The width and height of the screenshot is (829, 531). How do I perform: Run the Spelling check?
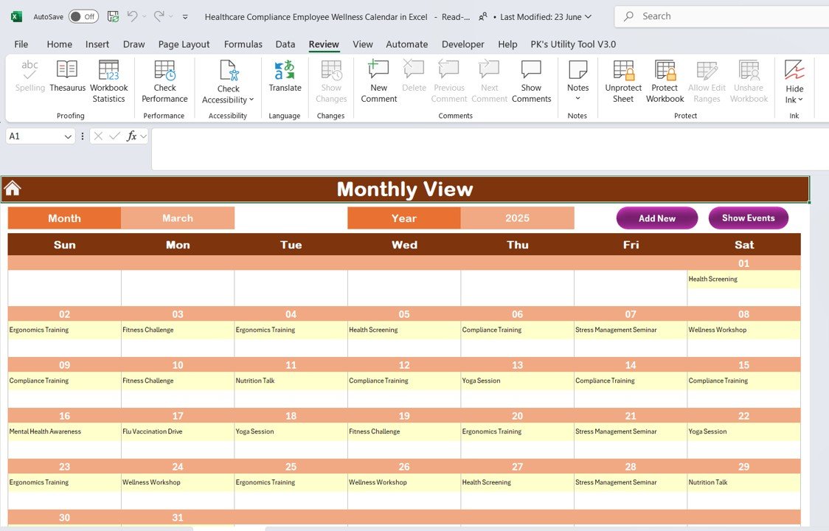pos(30,77)
